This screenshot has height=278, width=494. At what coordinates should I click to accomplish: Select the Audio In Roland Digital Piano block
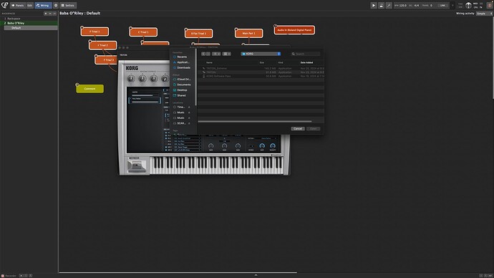[294, 30]
